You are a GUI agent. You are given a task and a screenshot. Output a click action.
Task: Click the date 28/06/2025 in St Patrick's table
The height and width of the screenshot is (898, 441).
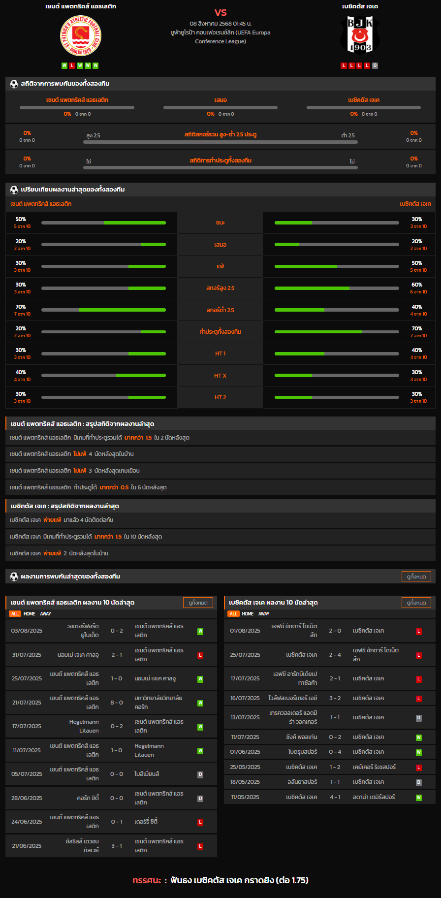point(27,799)
